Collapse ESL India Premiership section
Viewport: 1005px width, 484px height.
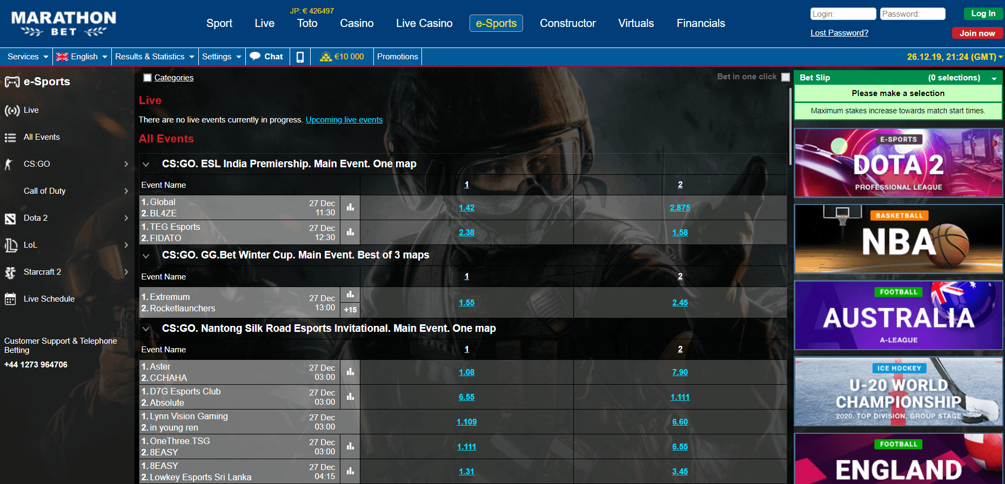click(x=146, y=164)
